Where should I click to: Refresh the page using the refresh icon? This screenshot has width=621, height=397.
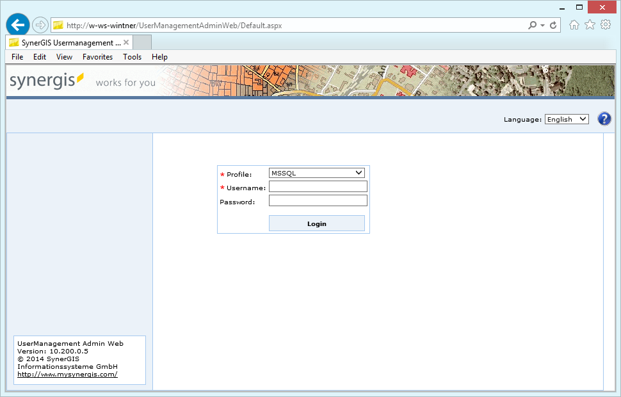pos(553,26)
